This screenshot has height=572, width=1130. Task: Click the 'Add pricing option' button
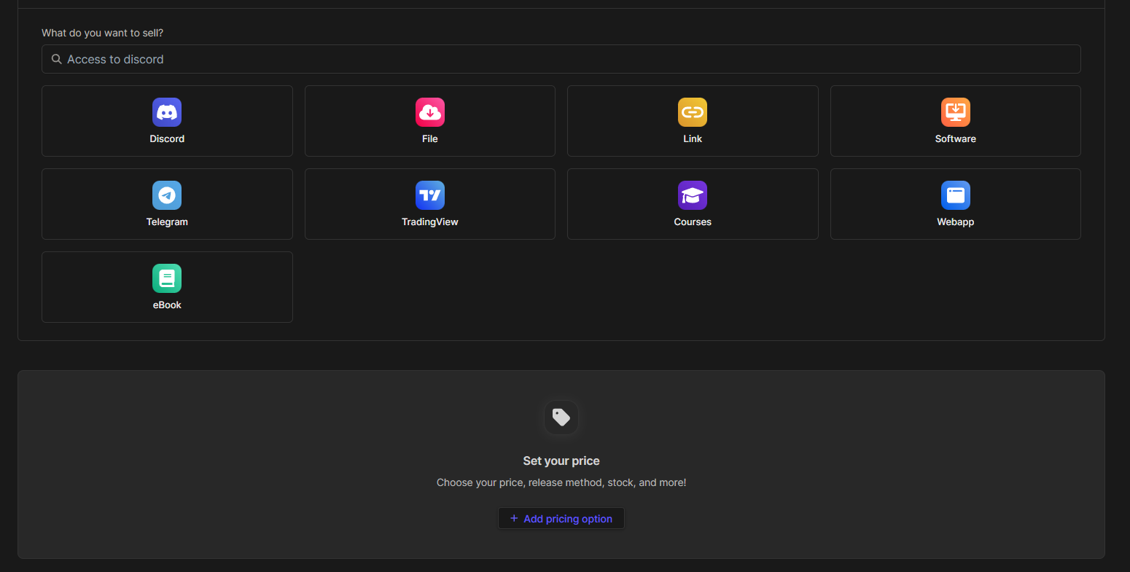click(561, 519)
